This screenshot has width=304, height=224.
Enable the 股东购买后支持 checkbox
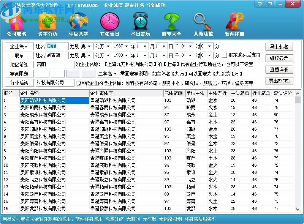point(224,56)
